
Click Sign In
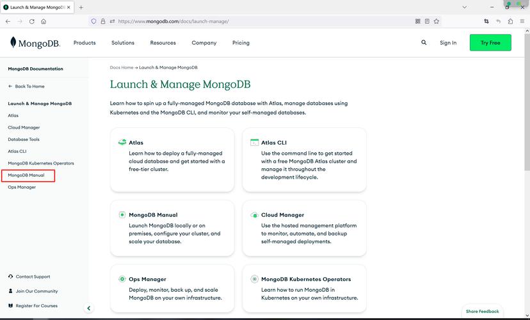[448, 43]
